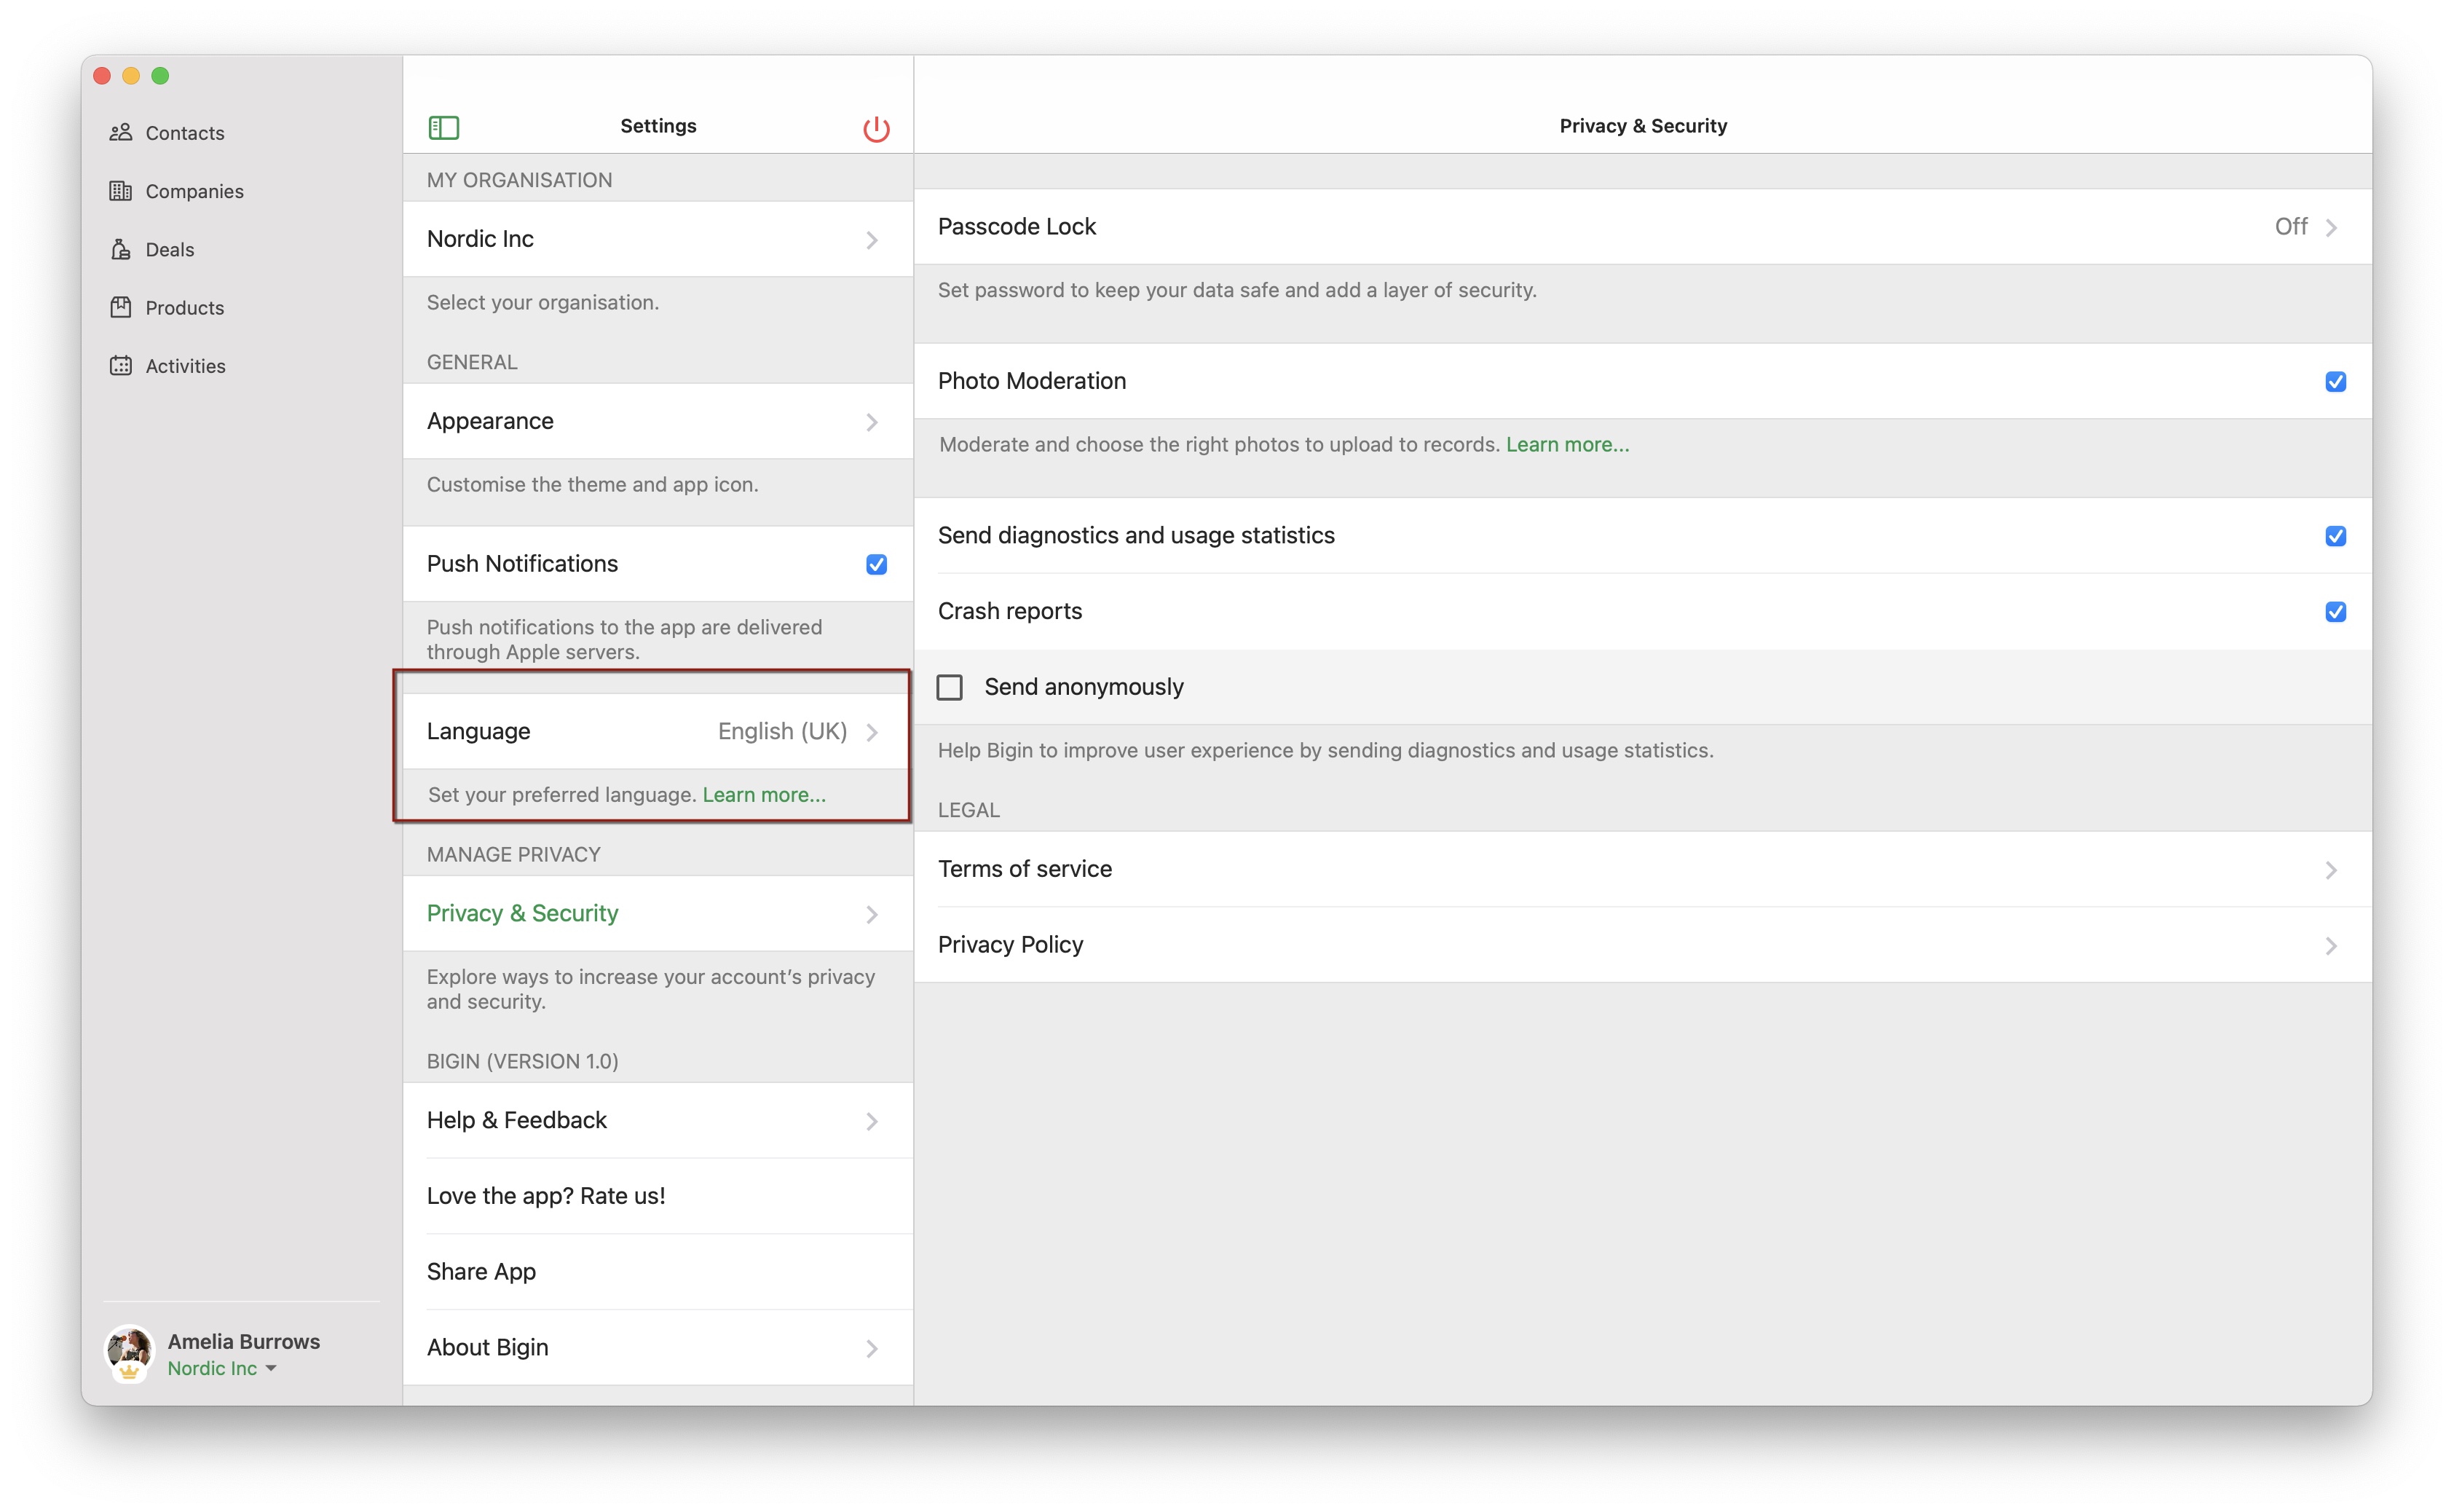
Task: Click the red power sign-out icon
Action: pyautogui.click(x=875, y=128)
